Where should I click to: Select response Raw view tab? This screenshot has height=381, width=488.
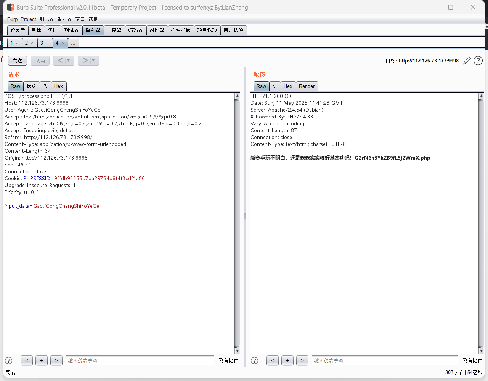tap(262, 86)
